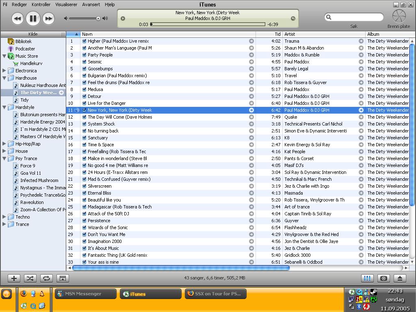Click the horizontal scrollbar under the song list
The height and width of the screenshot is (312, 416).
tap(181, 268)
